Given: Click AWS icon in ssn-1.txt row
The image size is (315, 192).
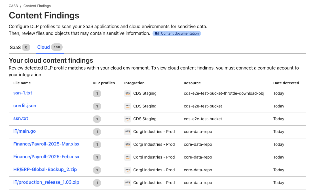Looking at the screenshot, I should pos(128,93).
